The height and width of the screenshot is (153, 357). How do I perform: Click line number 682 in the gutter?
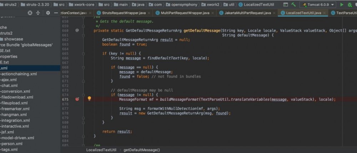65,132
